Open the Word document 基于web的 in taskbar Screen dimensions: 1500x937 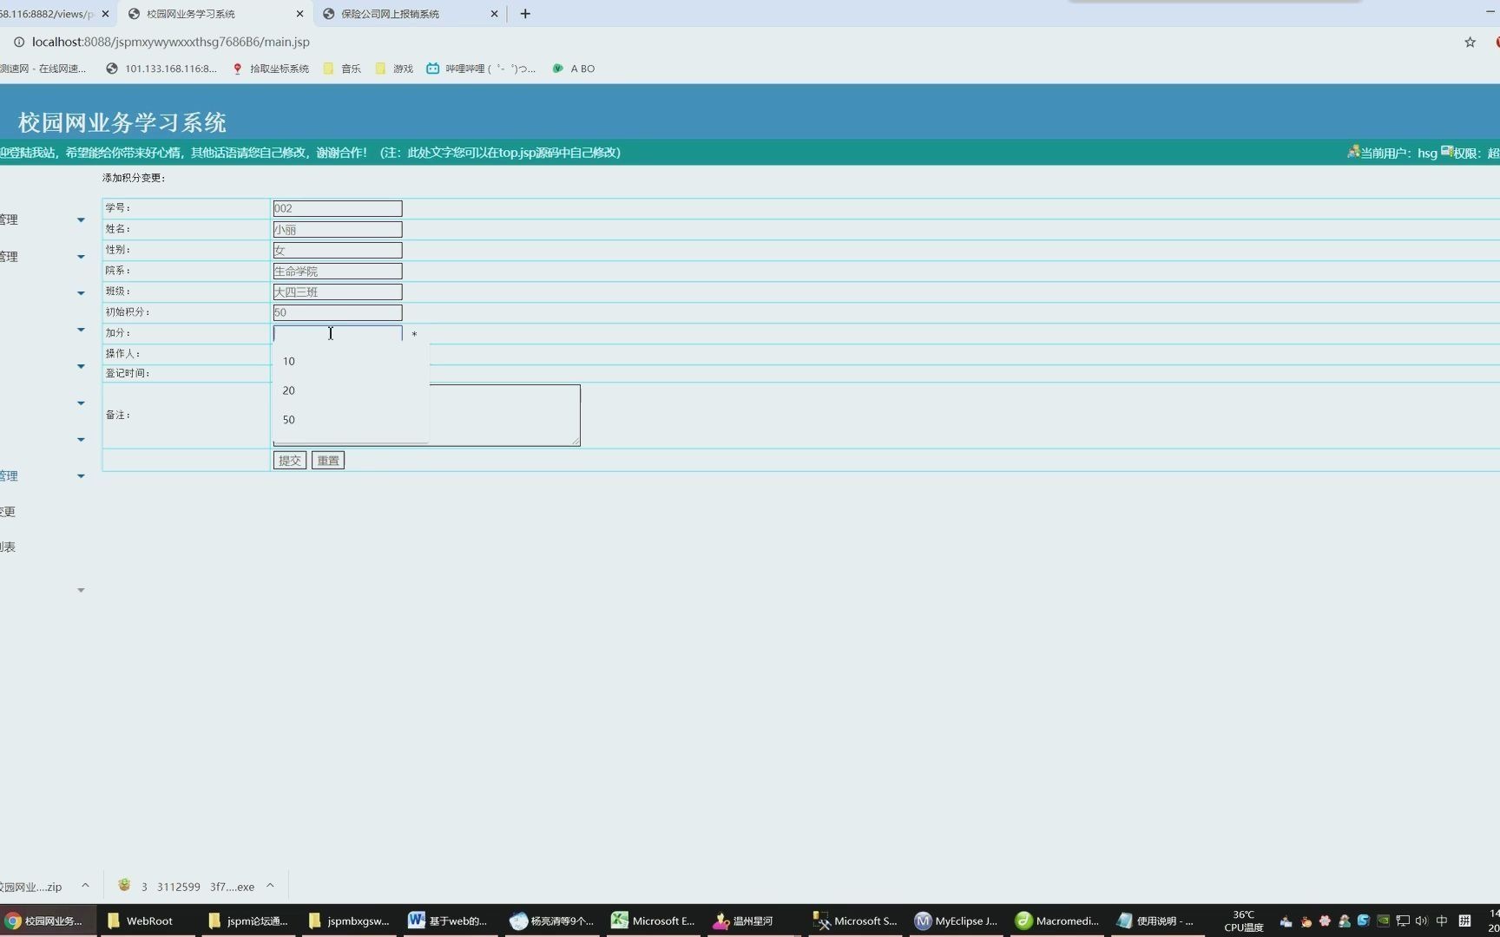pos(451,921)
